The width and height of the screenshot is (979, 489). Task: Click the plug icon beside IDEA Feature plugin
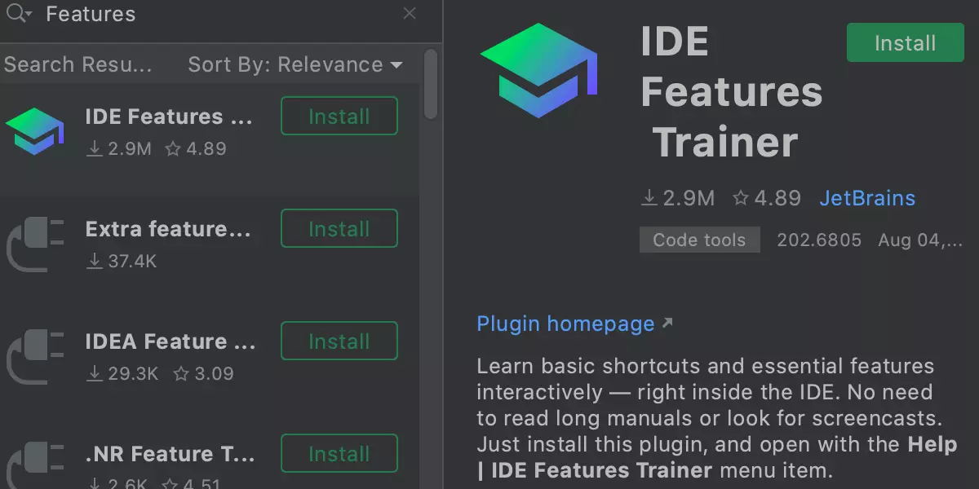(35, 356)
